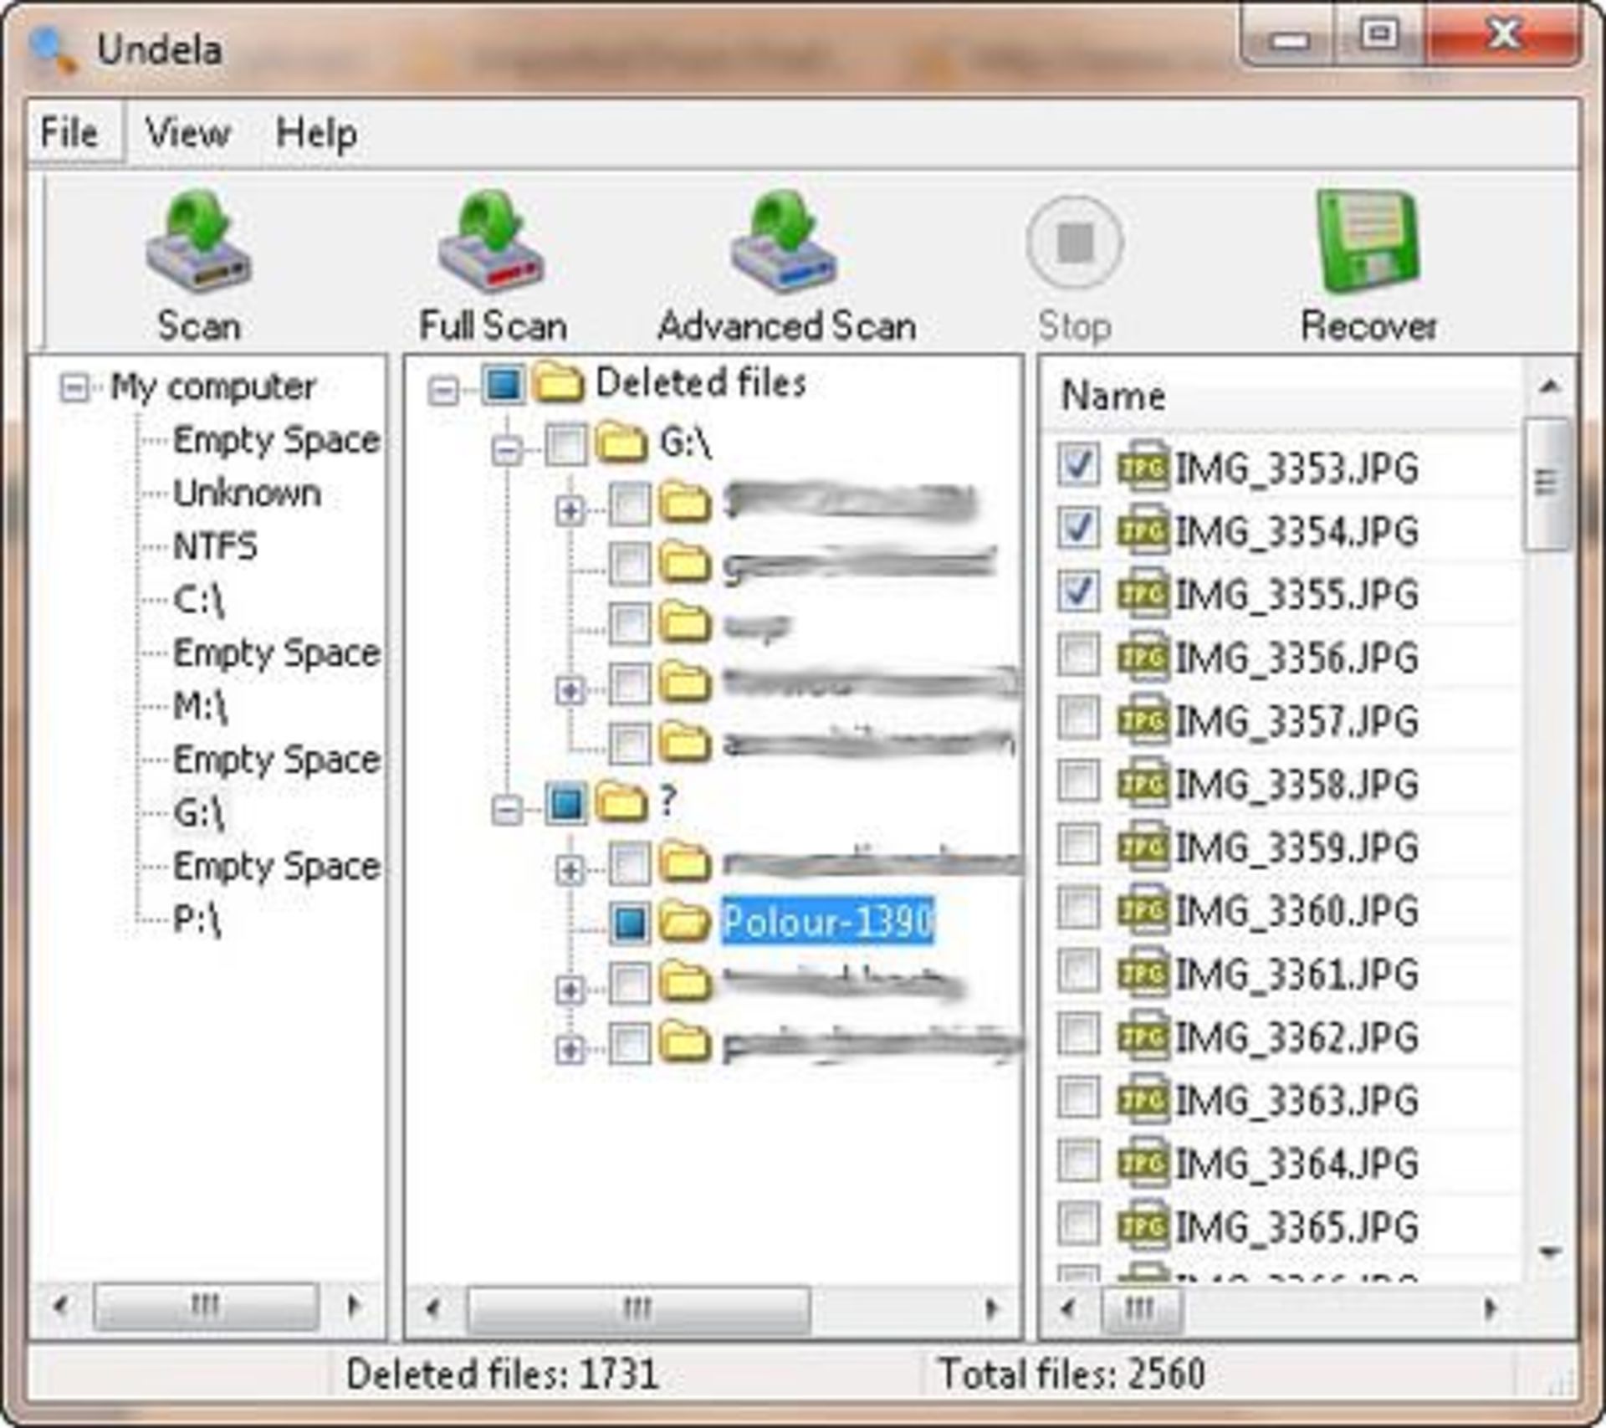Click the JPG icon of IMG_3356.JPG
This screenshot has width=1606, height=1428.
(x=1143, y=657)
